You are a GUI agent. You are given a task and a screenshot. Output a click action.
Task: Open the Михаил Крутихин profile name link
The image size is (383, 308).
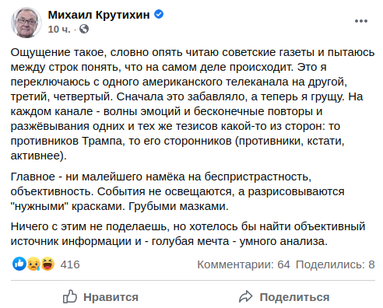pos(99,15)
